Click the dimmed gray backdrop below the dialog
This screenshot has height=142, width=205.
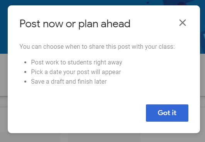103,138
